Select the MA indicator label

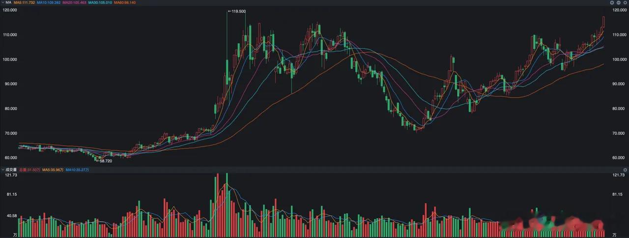tap(8, 2)
